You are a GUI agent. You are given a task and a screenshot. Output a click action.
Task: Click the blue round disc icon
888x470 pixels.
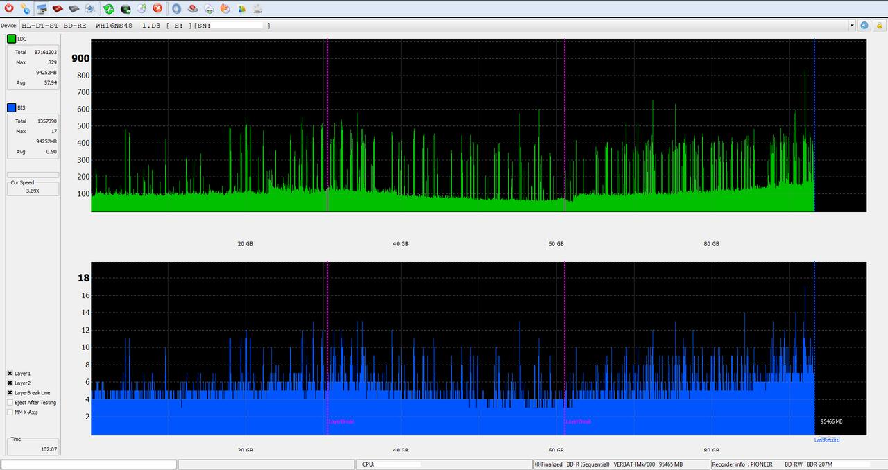tap(176, 8)
